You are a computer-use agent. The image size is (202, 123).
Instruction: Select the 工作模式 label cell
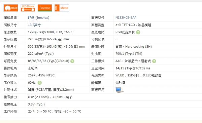click(98, 61)
